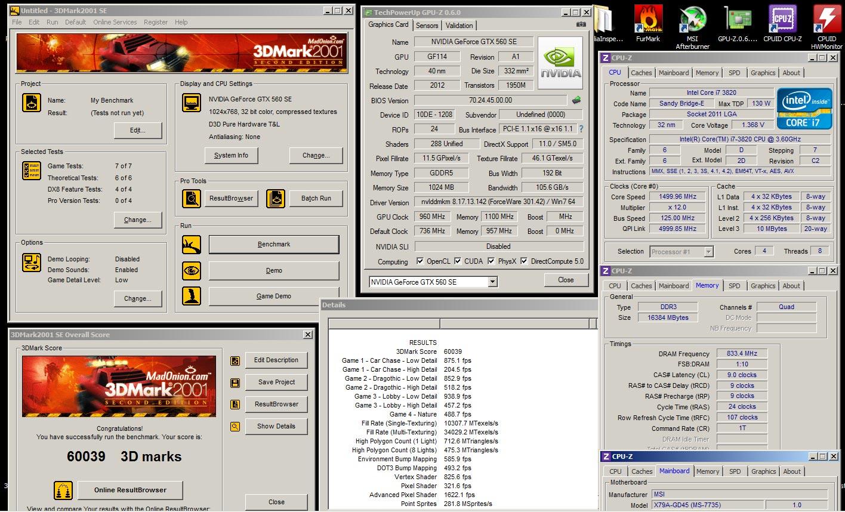Click the NVIDIA logo in GPU-Z

click(560, 63)
